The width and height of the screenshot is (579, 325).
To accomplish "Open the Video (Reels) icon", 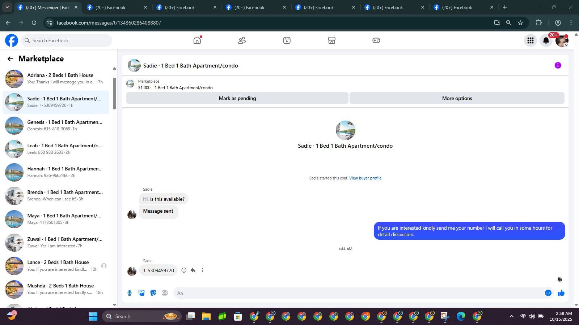I will tap(287, 40).
